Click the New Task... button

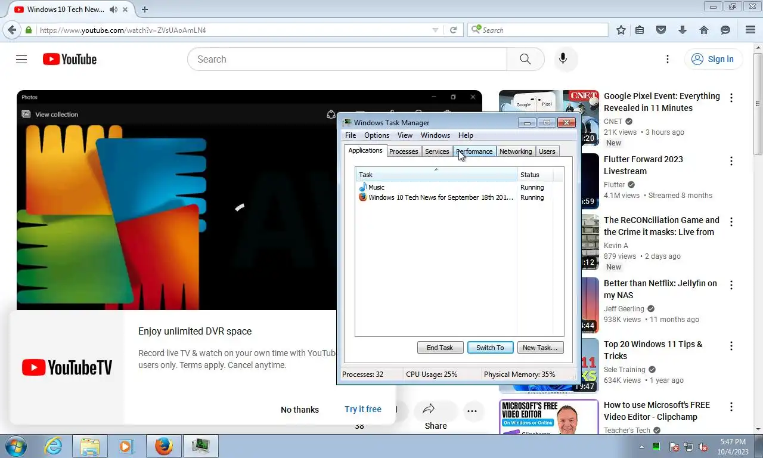point(540,348)
